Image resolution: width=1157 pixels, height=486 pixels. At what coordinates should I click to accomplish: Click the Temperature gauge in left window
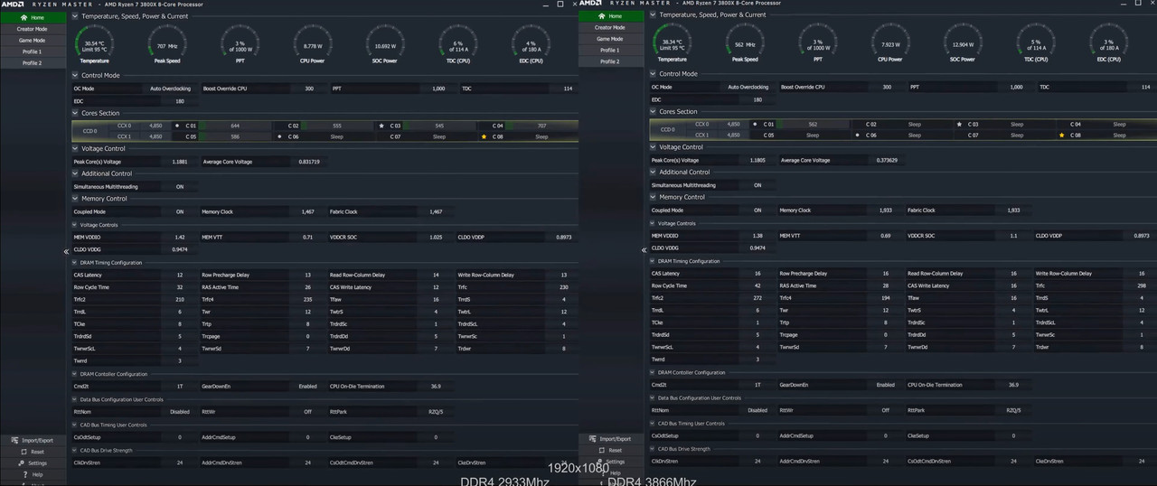coord(94,42)
